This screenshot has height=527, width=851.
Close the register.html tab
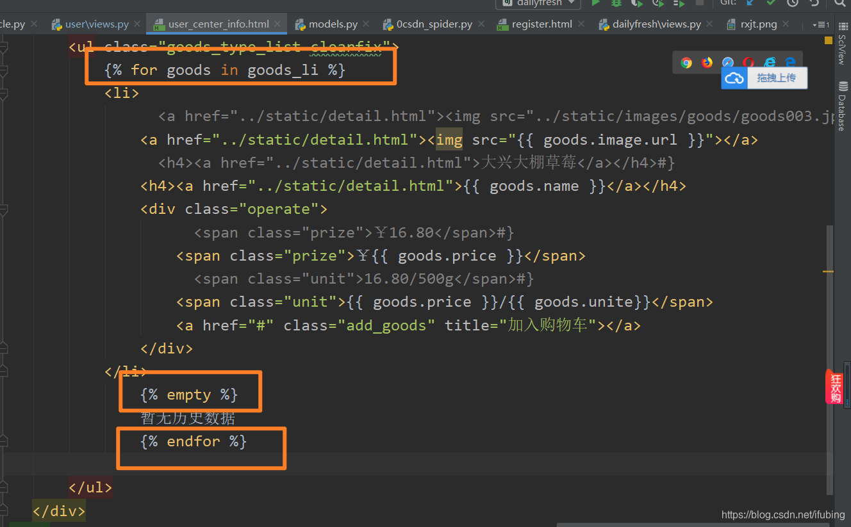pos(581,24)
